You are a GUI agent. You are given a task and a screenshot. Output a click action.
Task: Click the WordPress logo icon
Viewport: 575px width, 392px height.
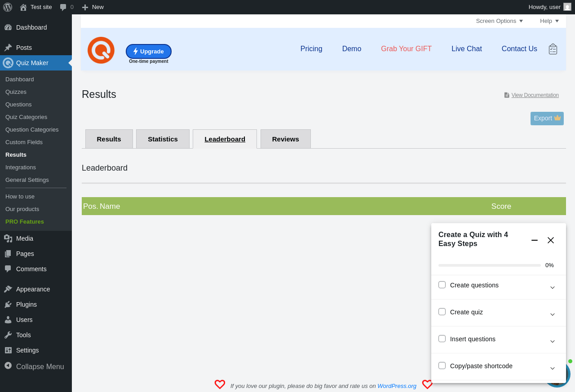click(x=8, y=7)
